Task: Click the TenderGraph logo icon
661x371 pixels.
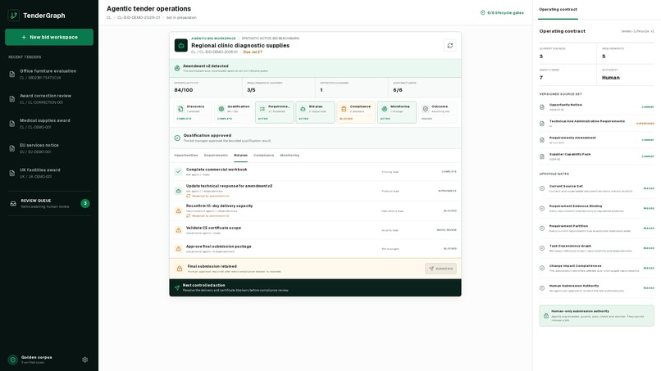Action: pyautogui.click(x=13, y=16)
